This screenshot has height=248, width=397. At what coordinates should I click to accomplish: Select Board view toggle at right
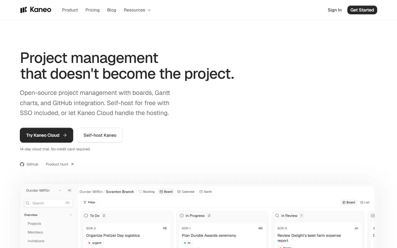point(349,202)
